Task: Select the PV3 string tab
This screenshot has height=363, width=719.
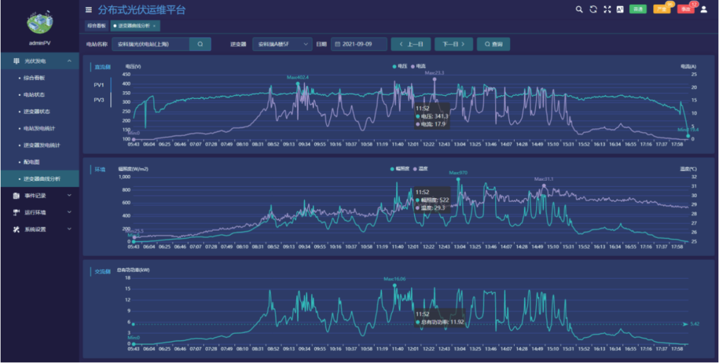Action: 99,100
